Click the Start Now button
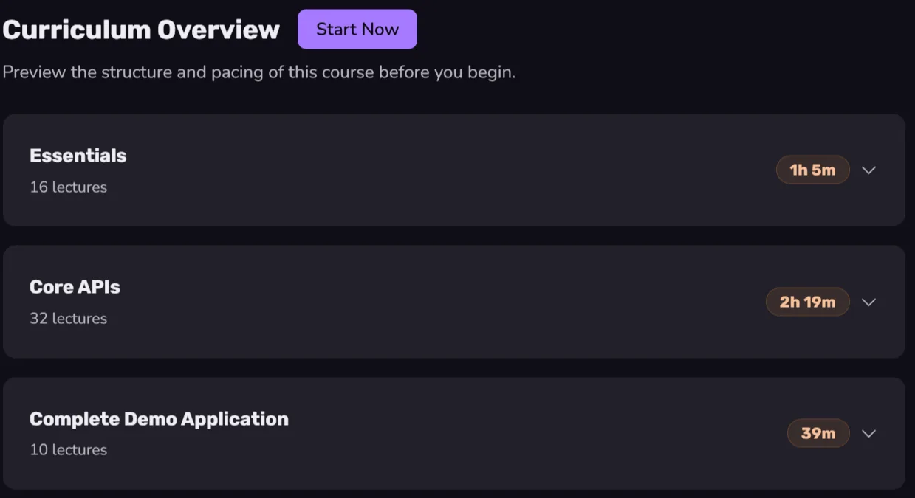Image resolution: width=915 pixels, height=498 pixels. [x=357, y=30]
